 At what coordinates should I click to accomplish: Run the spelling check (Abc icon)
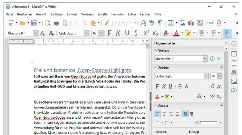coord(151,23)
